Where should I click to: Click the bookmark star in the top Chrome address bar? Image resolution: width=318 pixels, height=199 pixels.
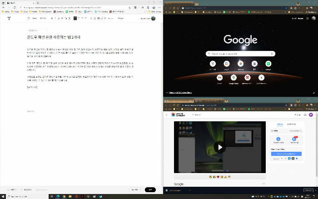(286, 8)
